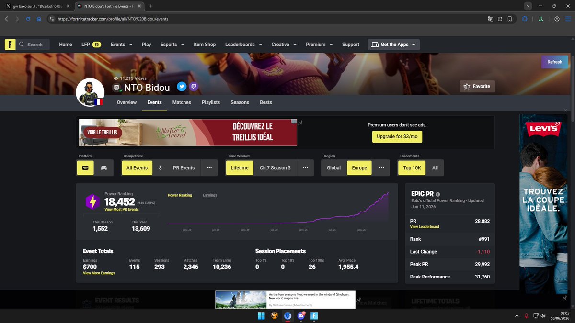575x323 pixels.
Task: Click the Epic PR info icon
Action: [x=438, y=194]
